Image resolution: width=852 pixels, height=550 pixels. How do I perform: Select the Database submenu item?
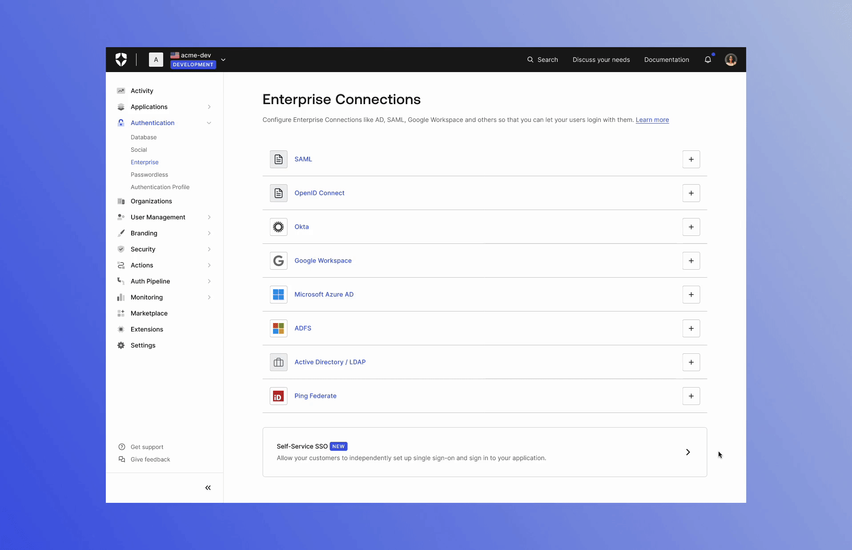[x=144, y=137]
